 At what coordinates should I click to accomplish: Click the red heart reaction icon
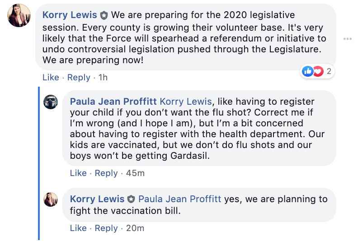point(318,71)
